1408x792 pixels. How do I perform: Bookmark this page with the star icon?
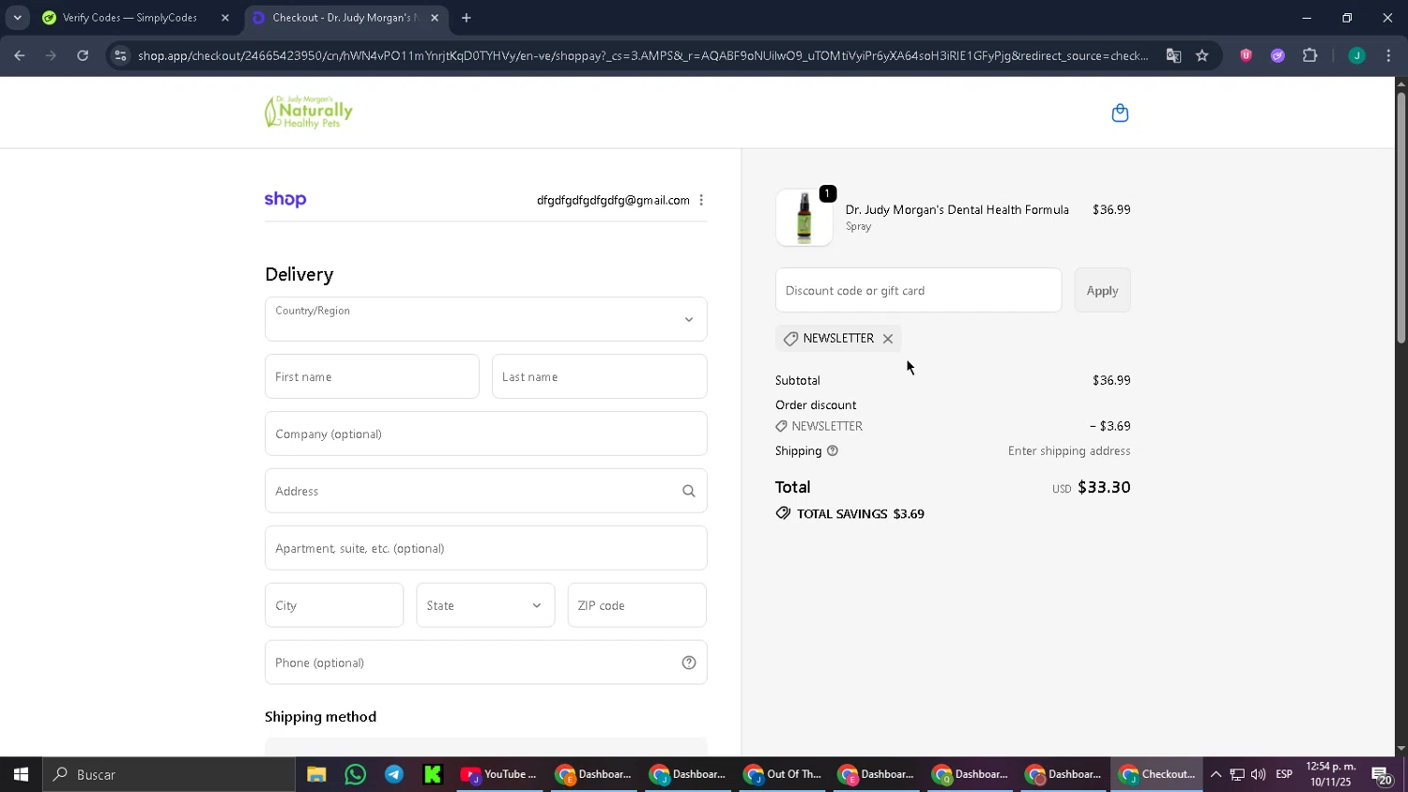click(1201, 55)
